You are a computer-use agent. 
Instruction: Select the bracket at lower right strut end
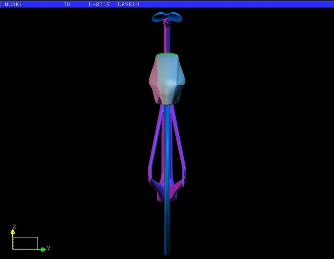pos(182,181)
